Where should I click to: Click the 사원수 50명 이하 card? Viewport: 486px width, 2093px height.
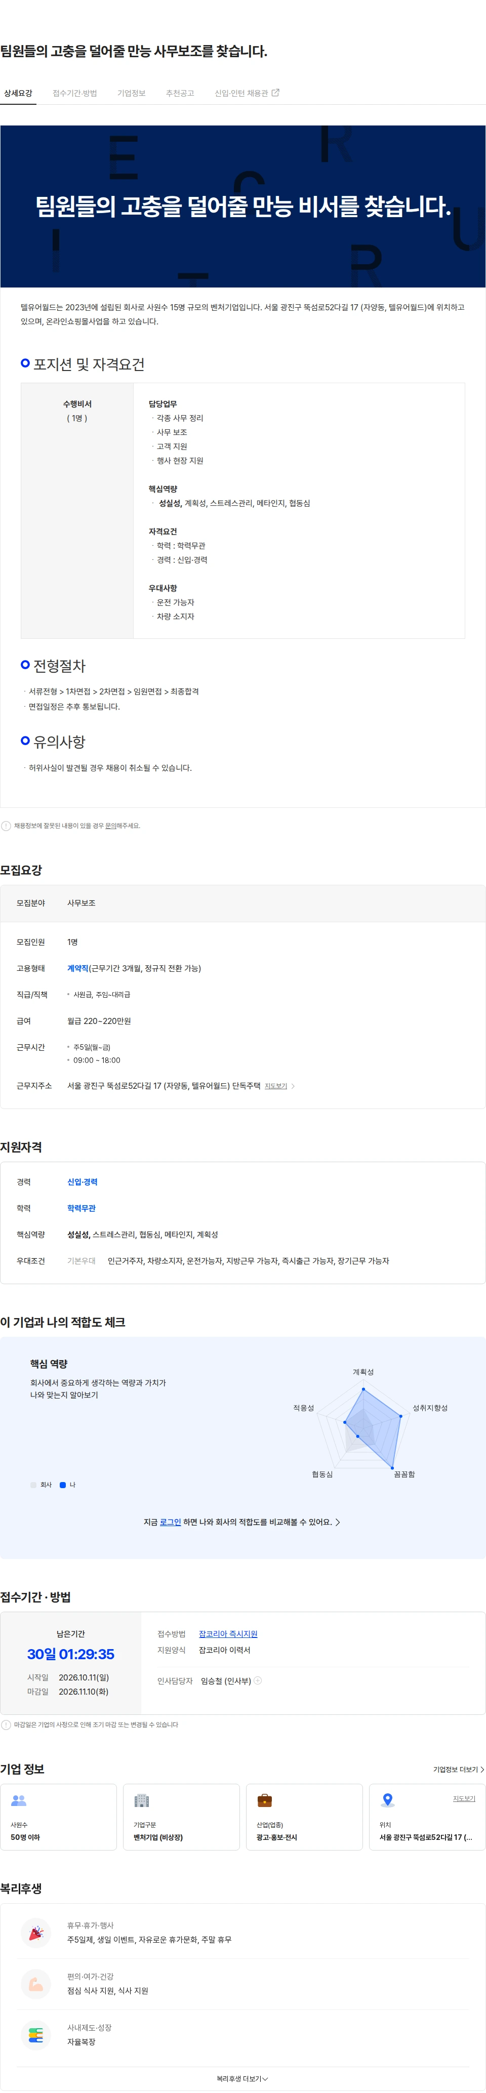click(59, 1818)
